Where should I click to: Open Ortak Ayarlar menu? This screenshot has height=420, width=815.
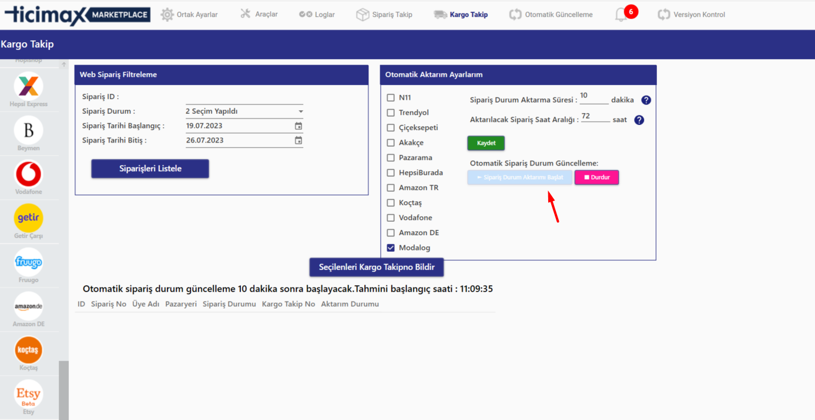click(189, 15)
